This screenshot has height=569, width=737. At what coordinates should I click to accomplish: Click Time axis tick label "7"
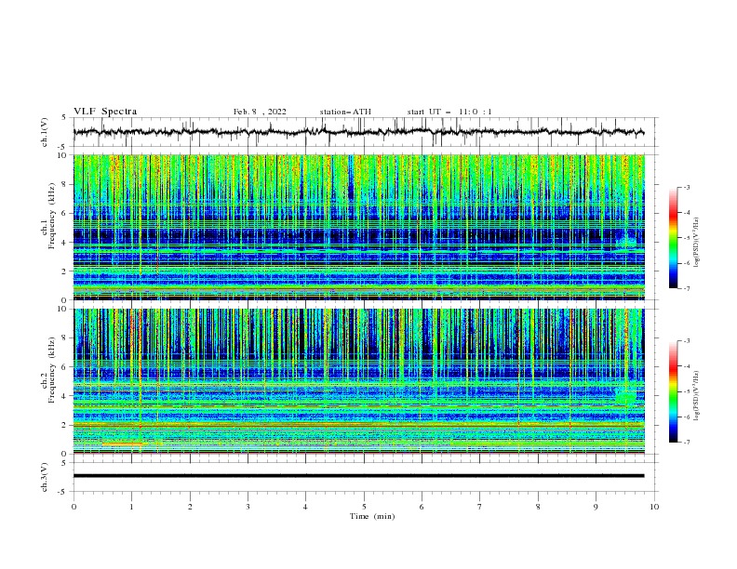click(480, 507)
